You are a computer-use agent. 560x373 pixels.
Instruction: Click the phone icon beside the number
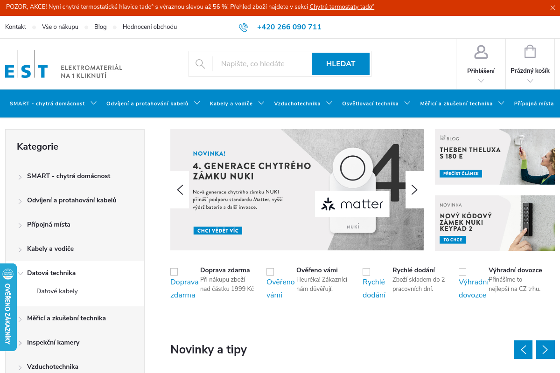coord(243,28)
